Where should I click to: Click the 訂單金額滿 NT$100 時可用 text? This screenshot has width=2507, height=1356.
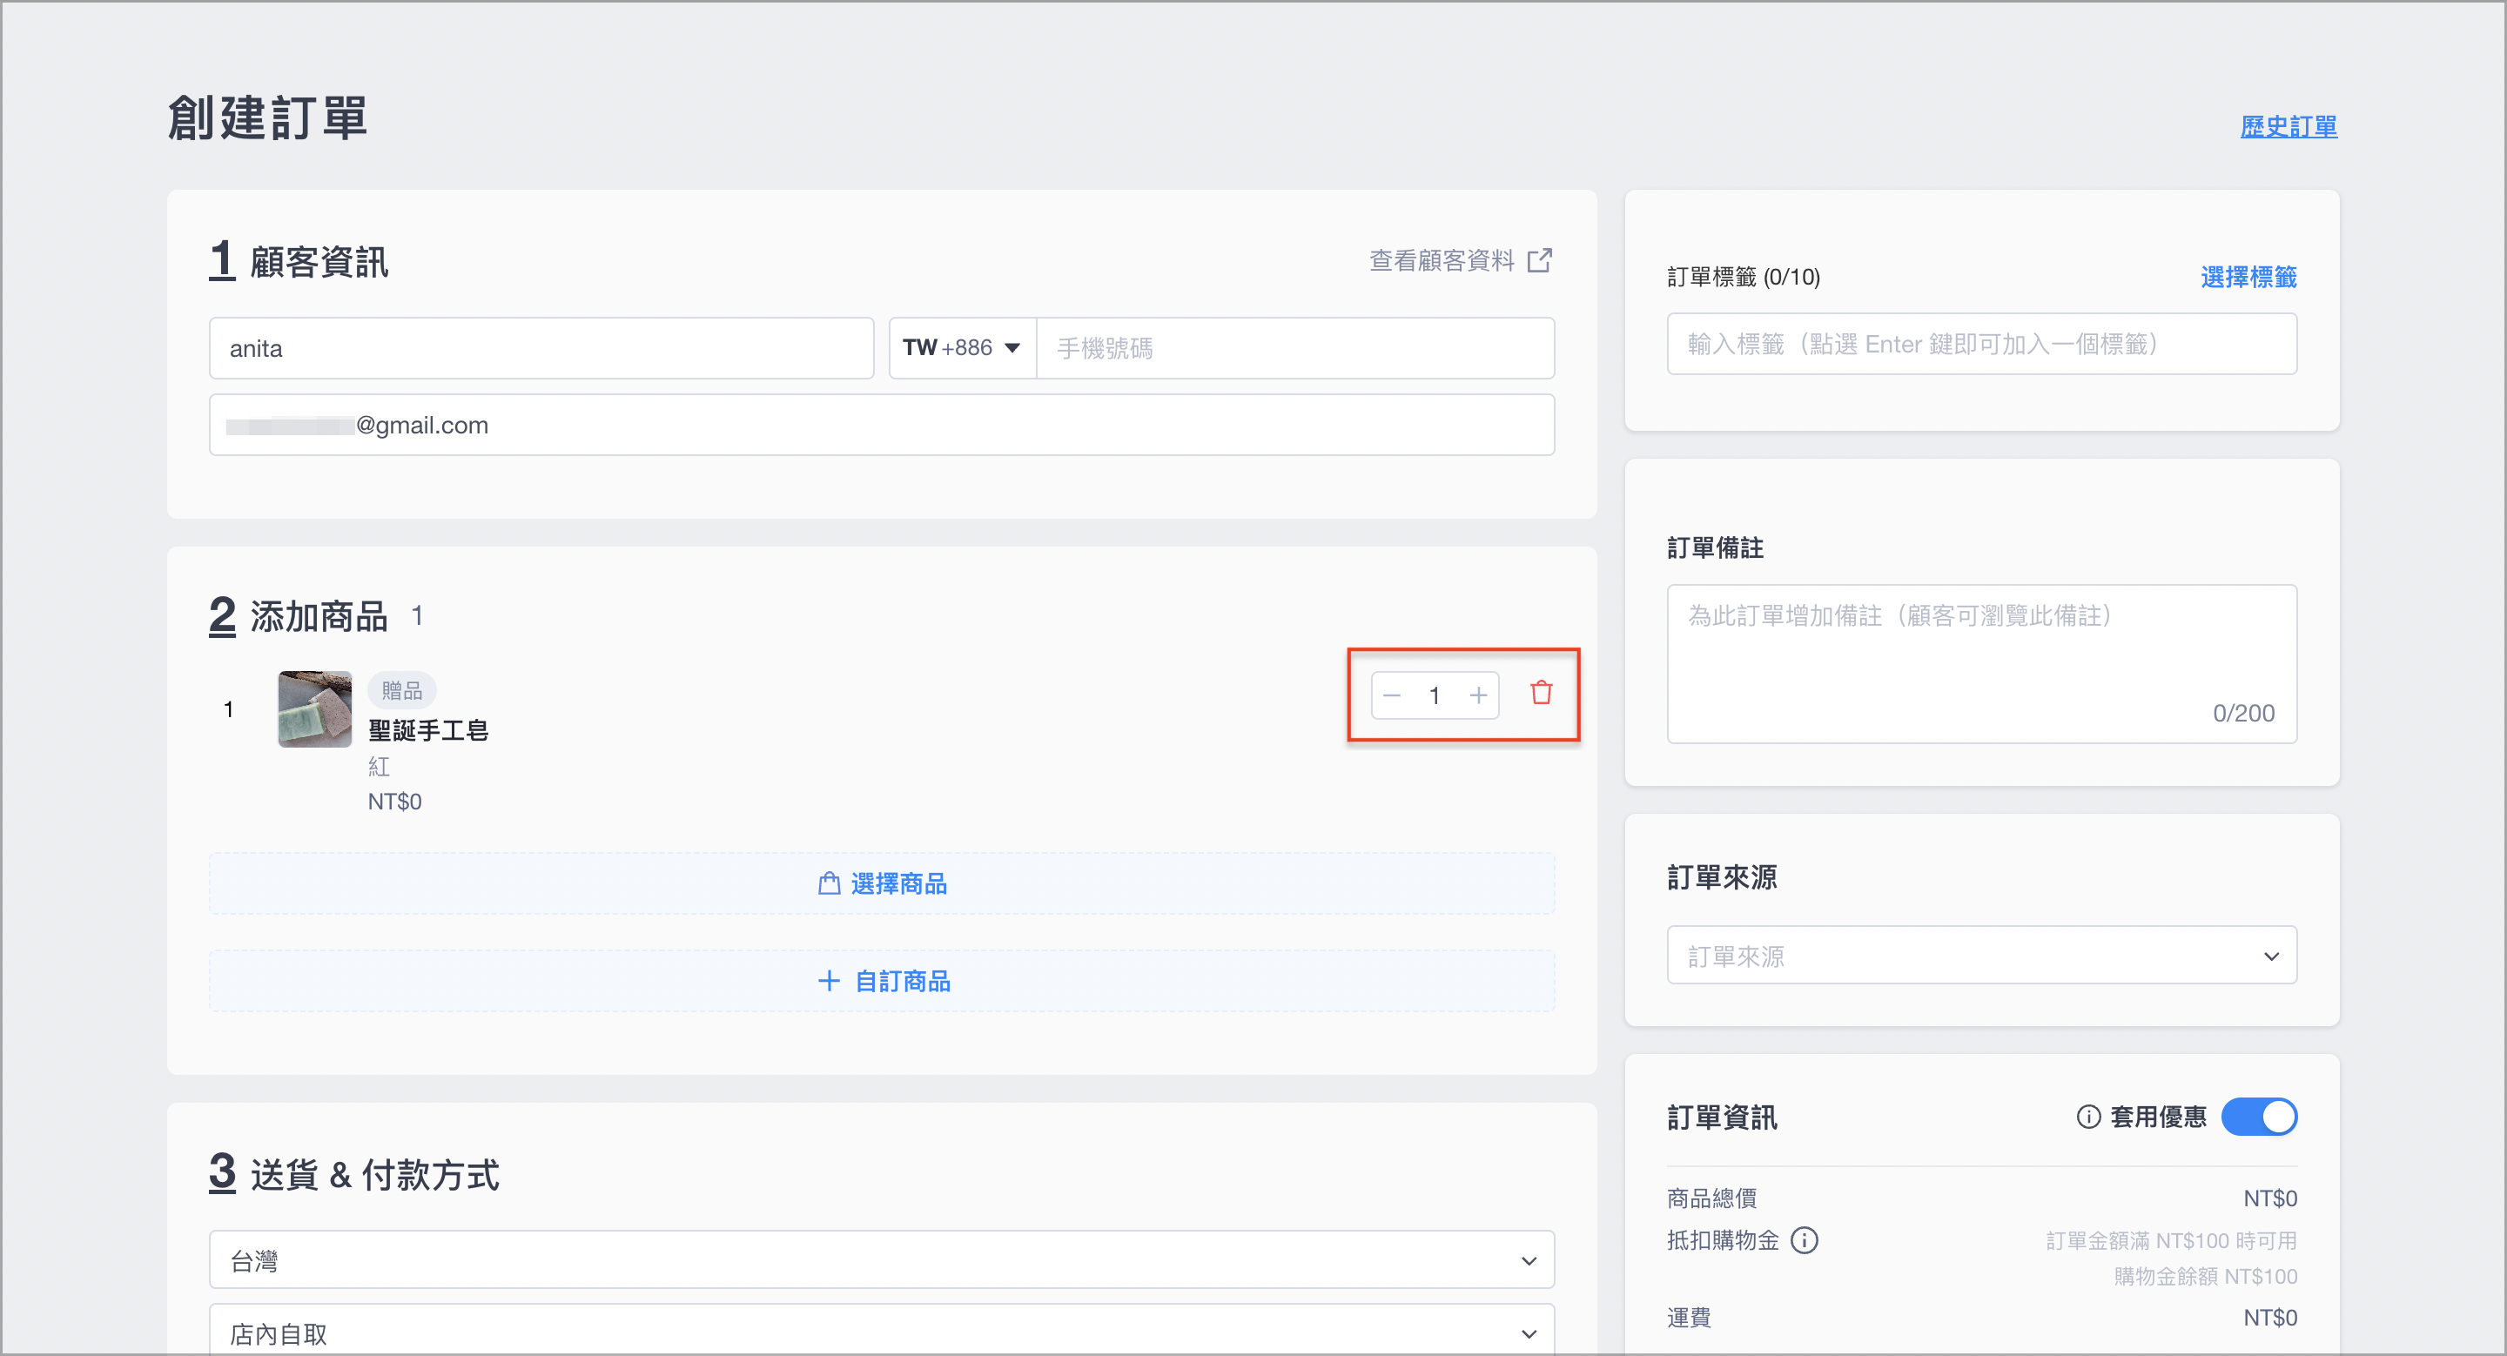(x=2171, y=1241)
